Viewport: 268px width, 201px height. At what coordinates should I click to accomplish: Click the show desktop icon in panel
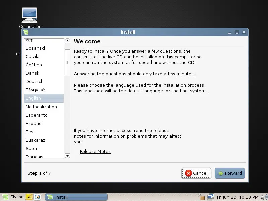pyautogui.click(x=37, y=197)
